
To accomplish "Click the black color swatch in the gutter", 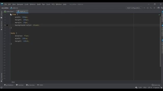I will pos(7,25).
